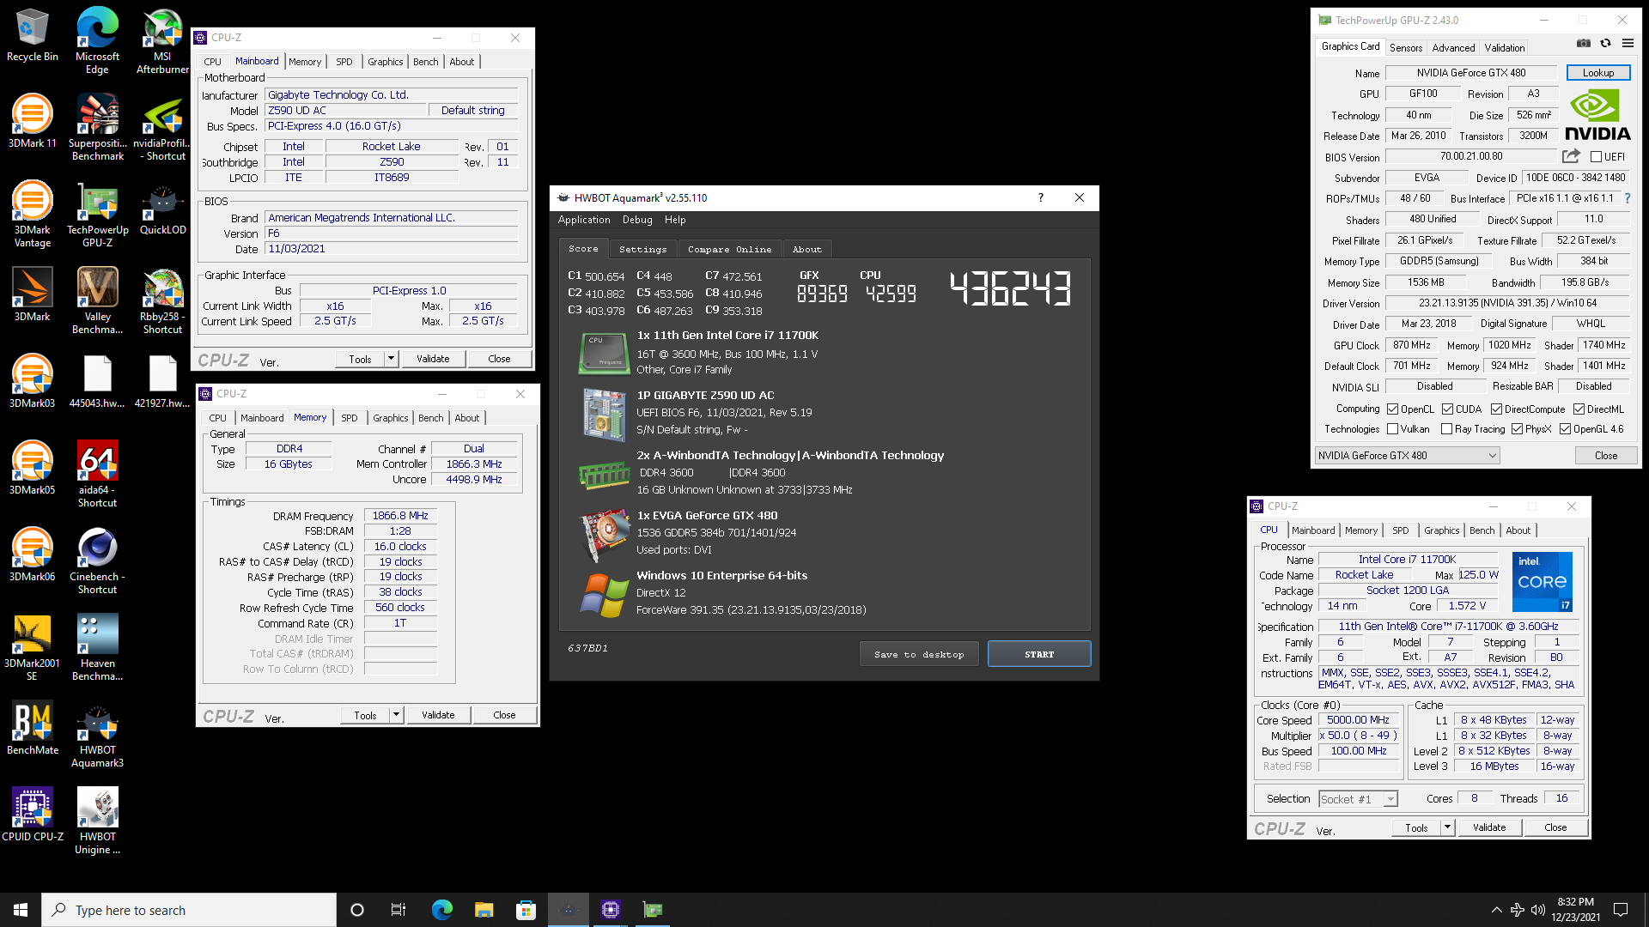The width and height of the screenshot is (1649, 927).
Task: Open aida64 Shortcut desktop icon
Action: pos(97,474)
